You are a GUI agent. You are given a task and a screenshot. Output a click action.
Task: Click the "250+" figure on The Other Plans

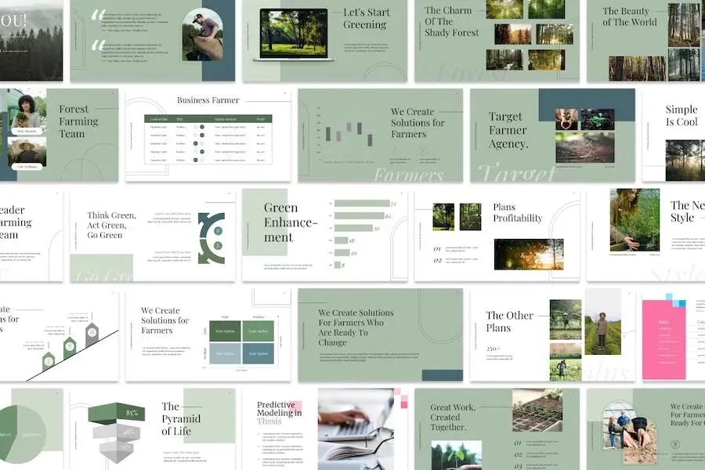493,349
